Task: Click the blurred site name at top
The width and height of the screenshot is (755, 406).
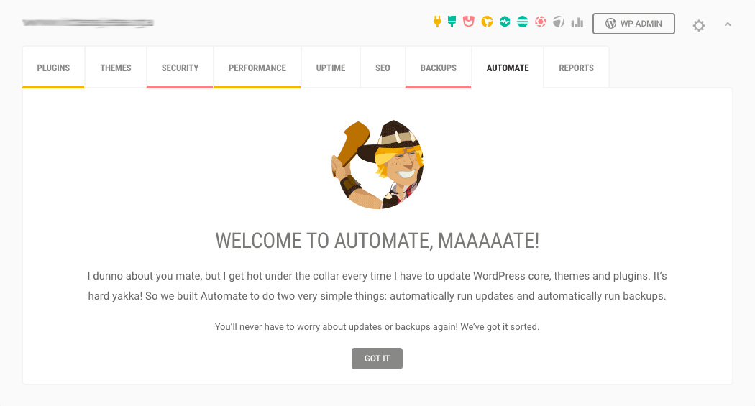Action: 88,22
